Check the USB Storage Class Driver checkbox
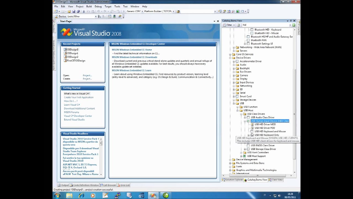The width and height of the screenshot is (353, 199). (248, 149)
